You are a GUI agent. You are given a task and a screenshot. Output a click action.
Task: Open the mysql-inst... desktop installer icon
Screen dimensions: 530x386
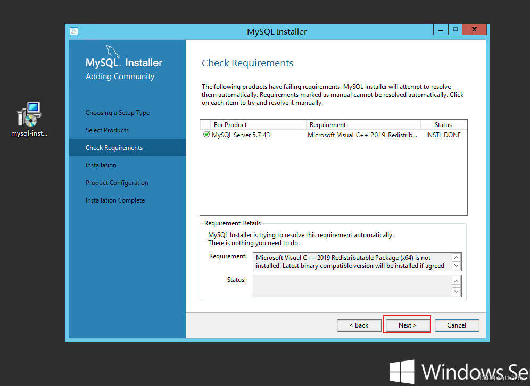point(29,119)
